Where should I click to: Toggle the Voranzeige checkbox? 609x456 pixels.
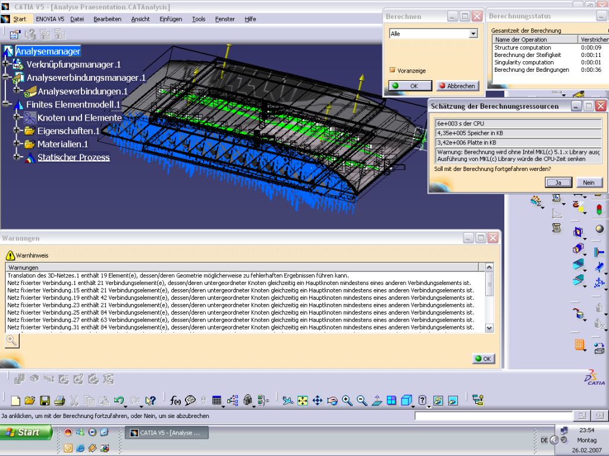393,70
